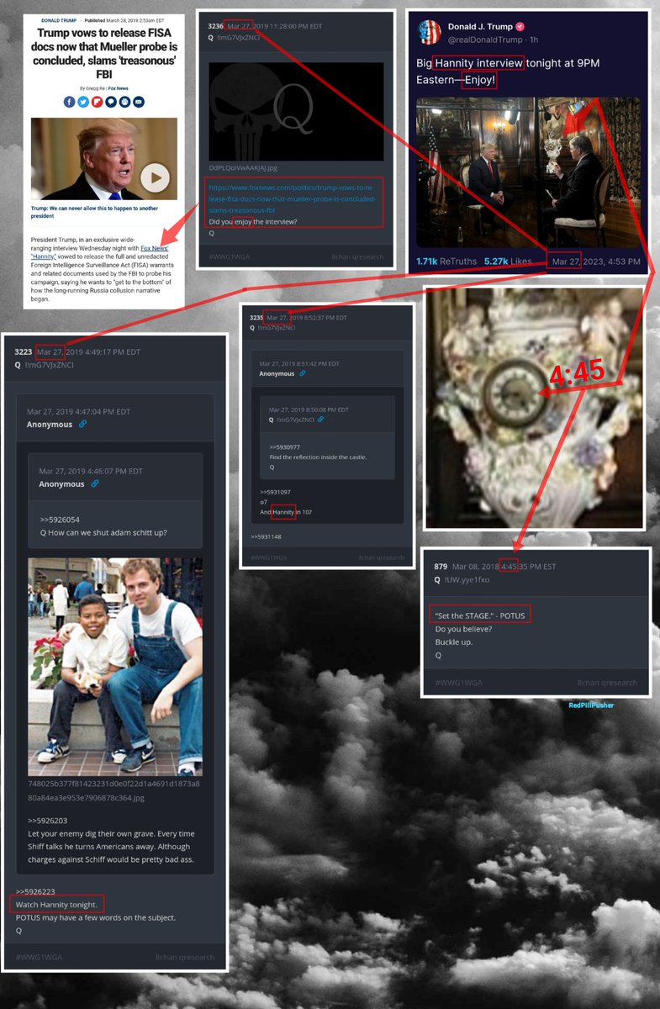This screenshot has width=660, height=1009.
Task: Click link icon next to Anonymous 8:51:42 PM
Action: [303, 373]
